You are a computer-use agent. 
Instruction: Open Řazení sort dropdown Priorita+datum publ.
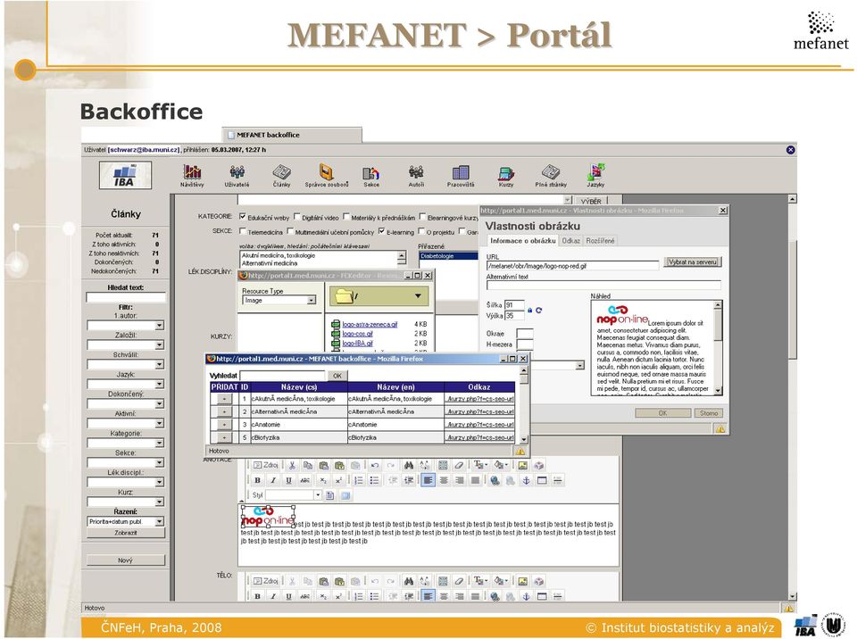126,521
